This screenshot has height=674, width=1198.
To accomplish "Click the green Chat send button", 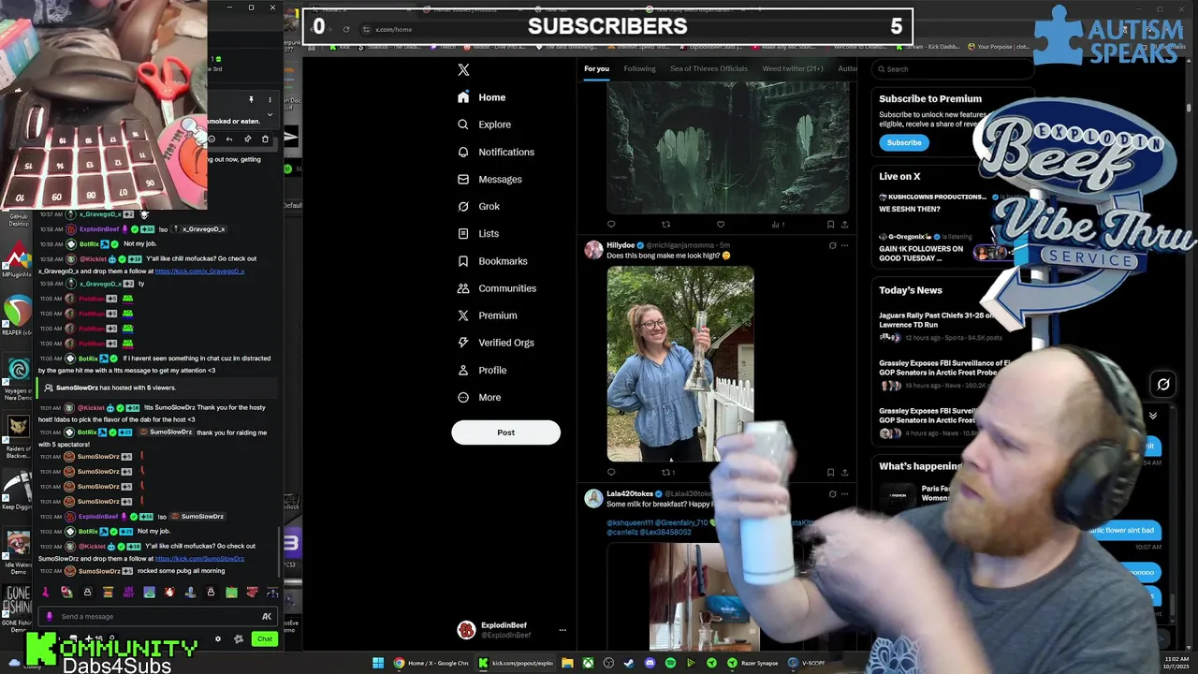I will pyautogui.click(x=264, y=639).
